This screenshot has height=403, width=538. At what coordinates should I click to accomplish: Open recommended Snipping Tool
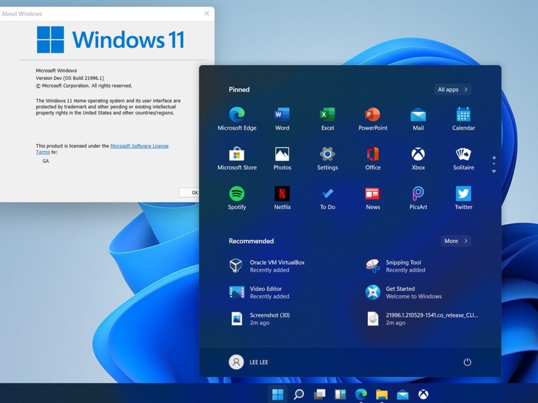pos(395,266)
